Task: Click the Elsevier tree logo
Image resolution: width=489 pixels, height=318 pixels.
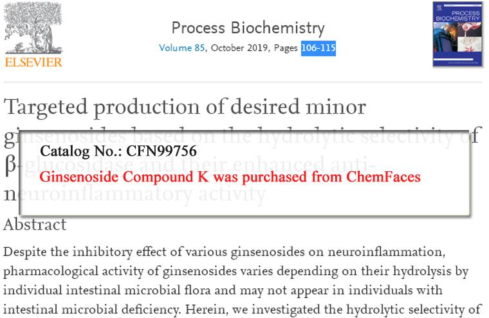Action: [x=33, y=28]
